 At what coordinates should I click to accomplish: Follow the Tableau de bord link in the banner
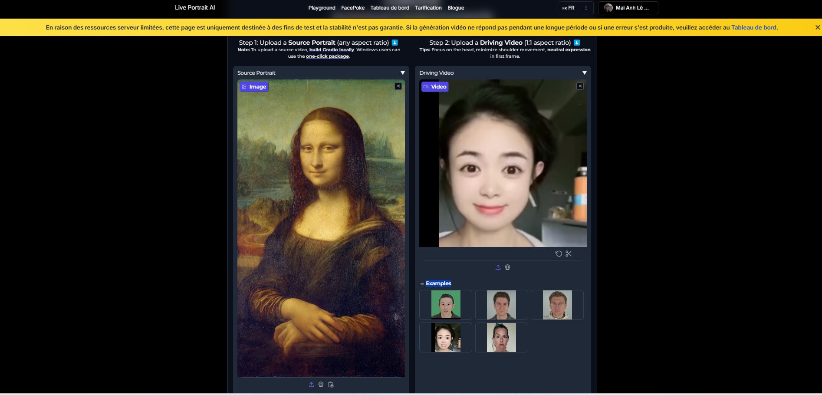click(754, 27)
